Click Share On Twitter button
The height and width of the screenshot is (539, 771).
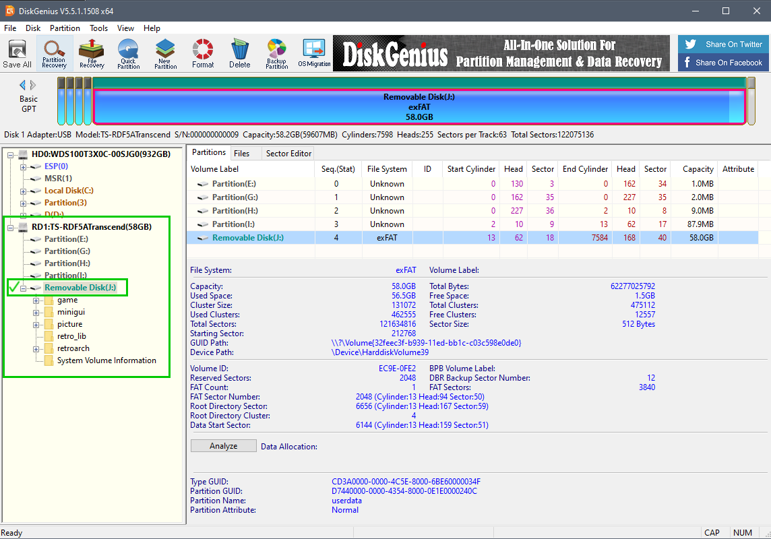tap(722, 44)
